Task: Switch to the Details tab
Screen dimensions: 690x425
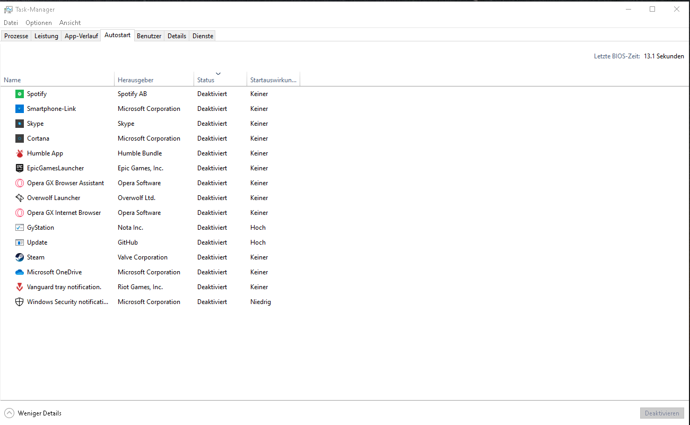Action: click(x=177, y=36)
